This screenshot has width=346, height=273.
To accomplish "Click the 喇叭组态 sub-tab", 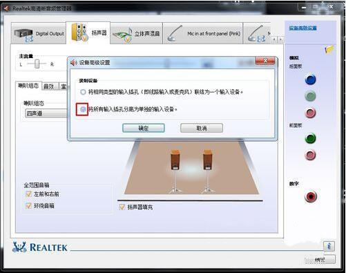I will click(28, 86).
